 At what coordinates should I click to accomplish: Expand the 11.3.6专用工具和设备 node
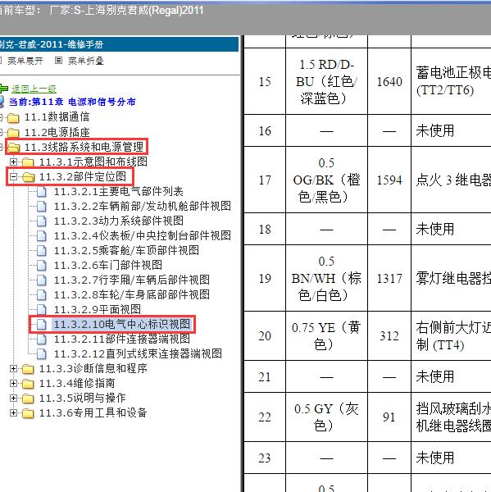[x=13, y=412]
